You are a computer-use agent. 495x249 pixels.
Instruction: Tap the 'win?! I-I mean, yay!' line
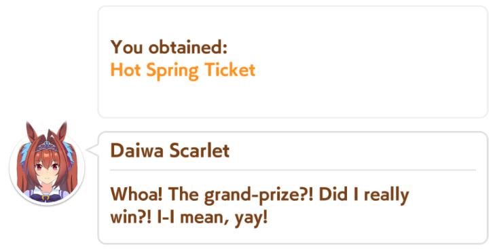189,217
